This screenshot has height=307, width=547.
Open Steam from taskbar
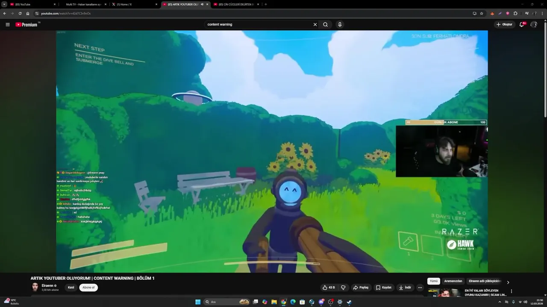[x=349, y=302]
